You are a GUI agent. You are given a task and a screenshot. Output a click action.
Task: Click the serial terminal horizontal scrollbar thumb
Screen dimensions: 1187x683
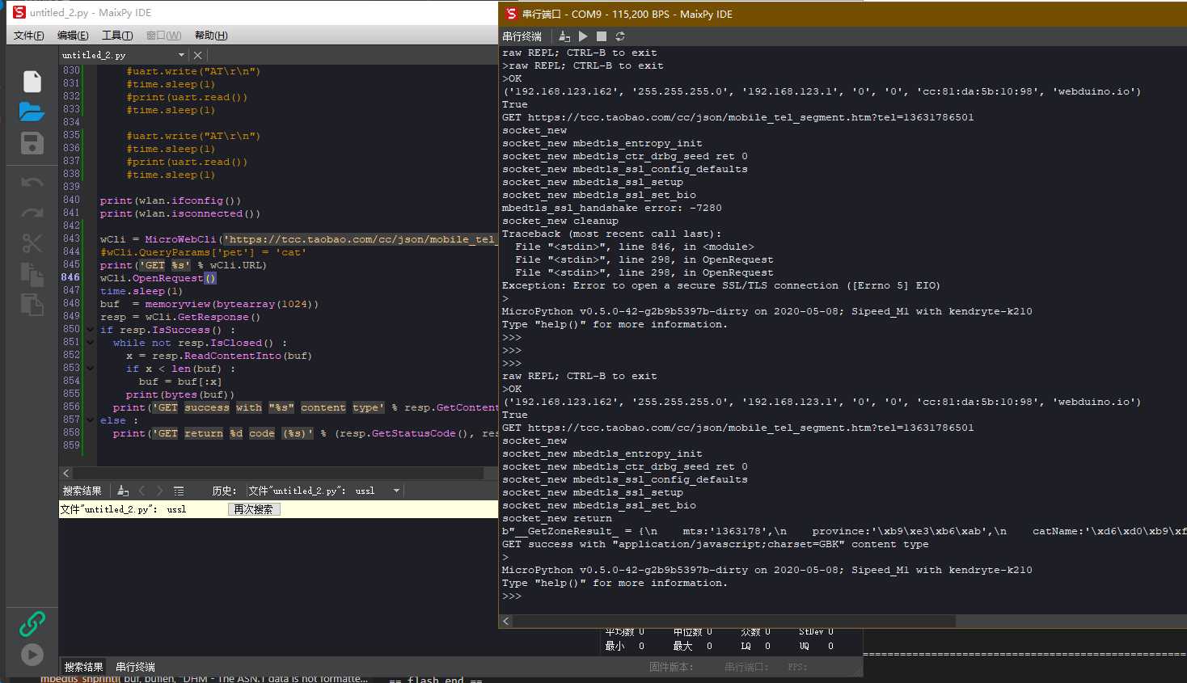tap(733, 621)
